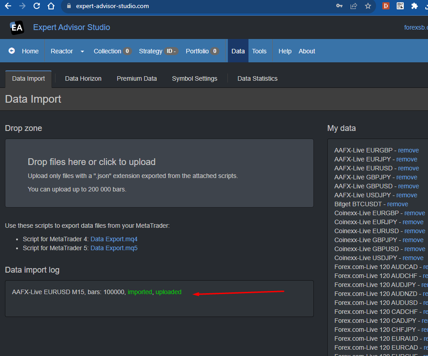Switch to the Data Statistics tab
428x356 pixels.
coord(257,79)
